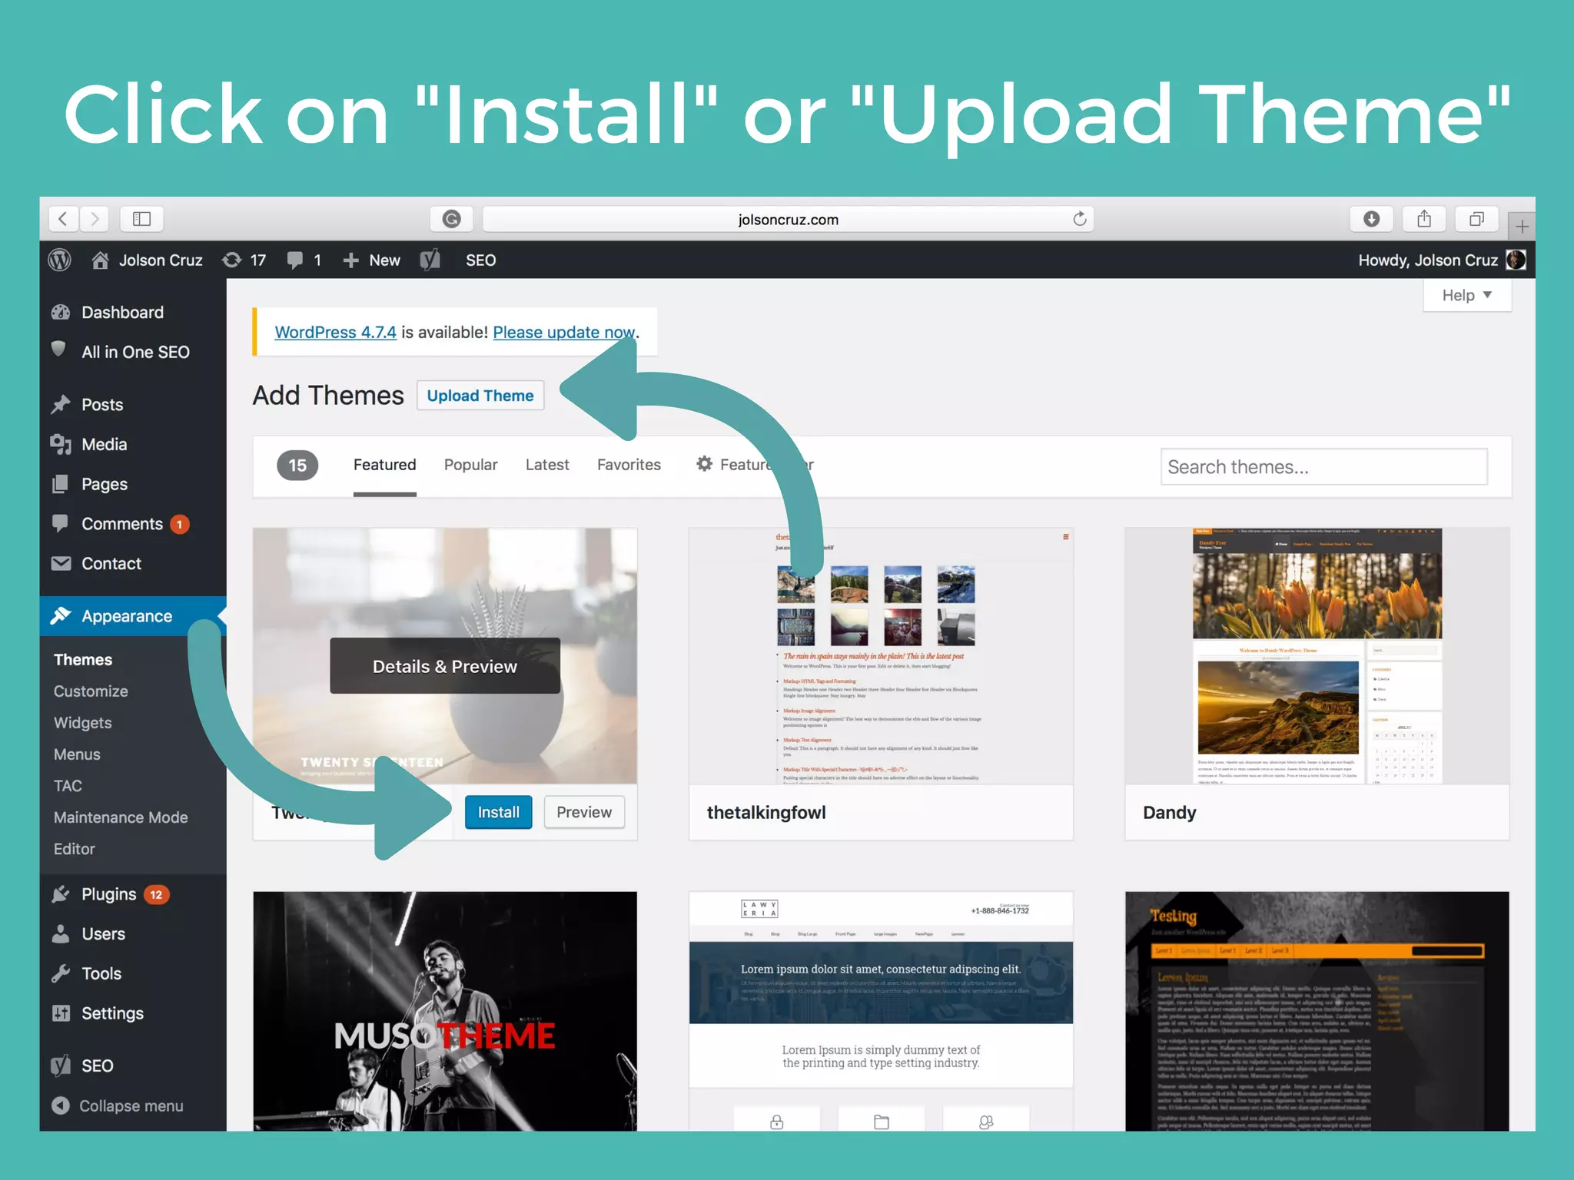Open the SEO menu in the admin bar
This screenshot has width=1574, height=1180.
click(x=480, y=260)
